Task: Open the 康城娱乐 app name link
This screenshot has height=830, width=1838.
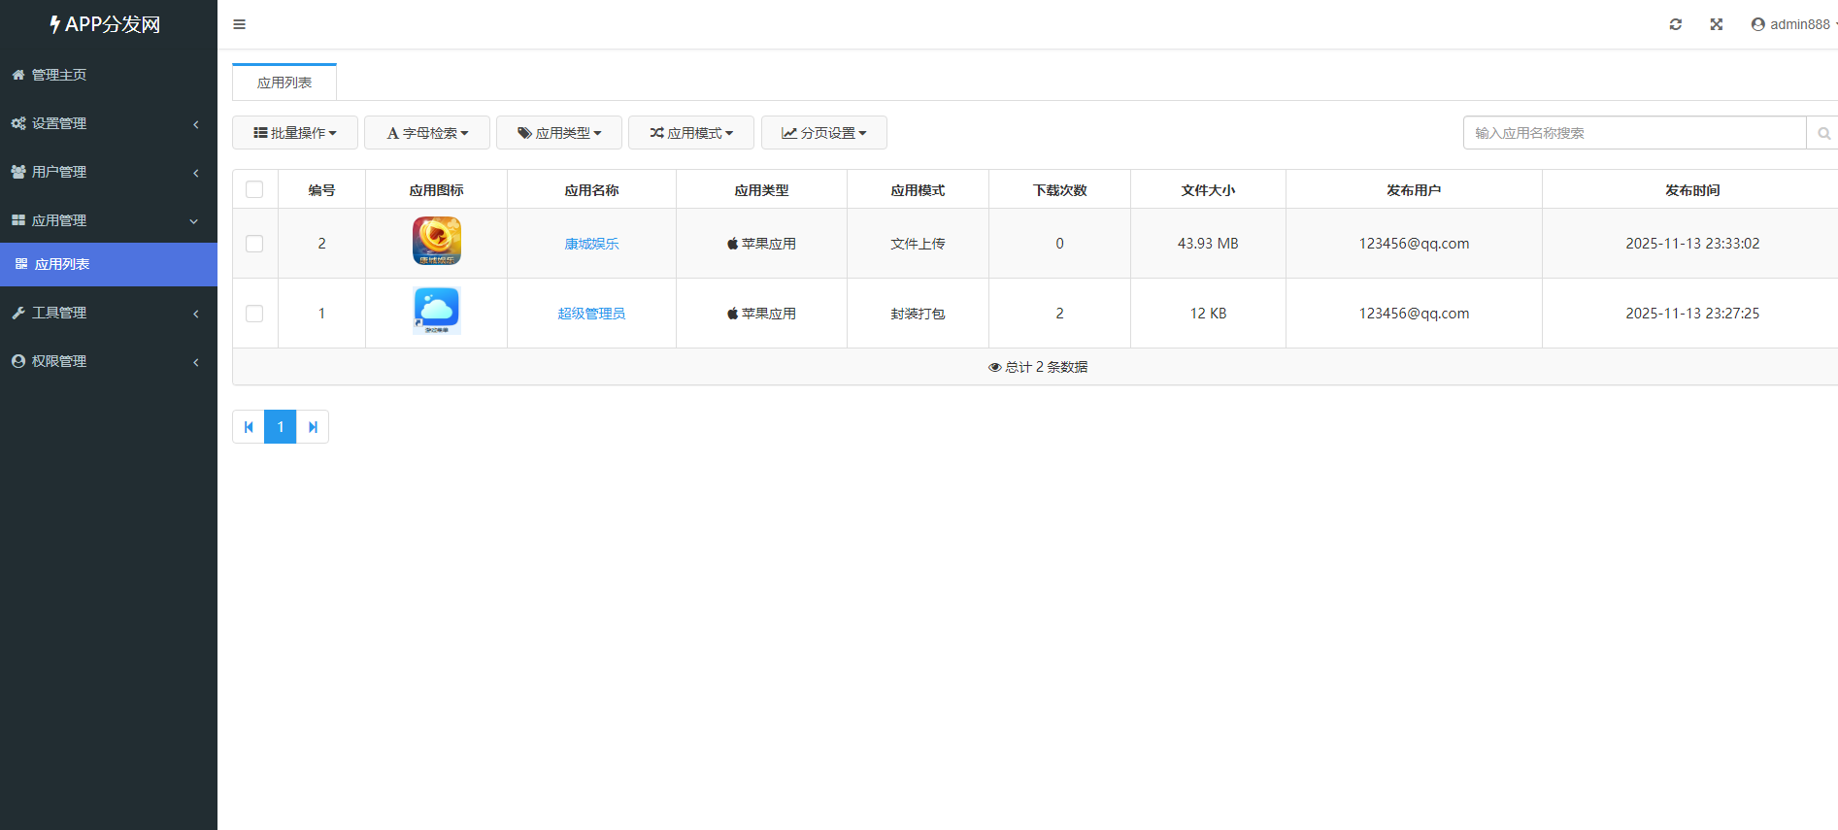Action: 591,244
